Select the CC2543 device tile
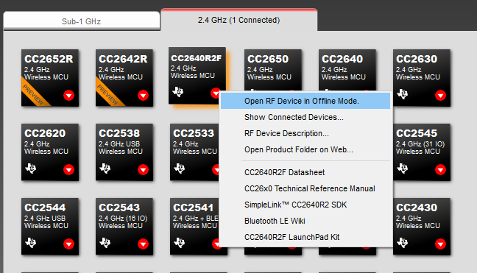This screenshot has height=273, width=477. coord(124,227)
